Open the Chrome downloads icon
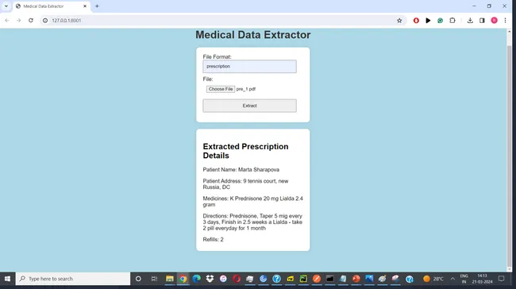This screenshot has height=289, width=516. coord(470,21)
